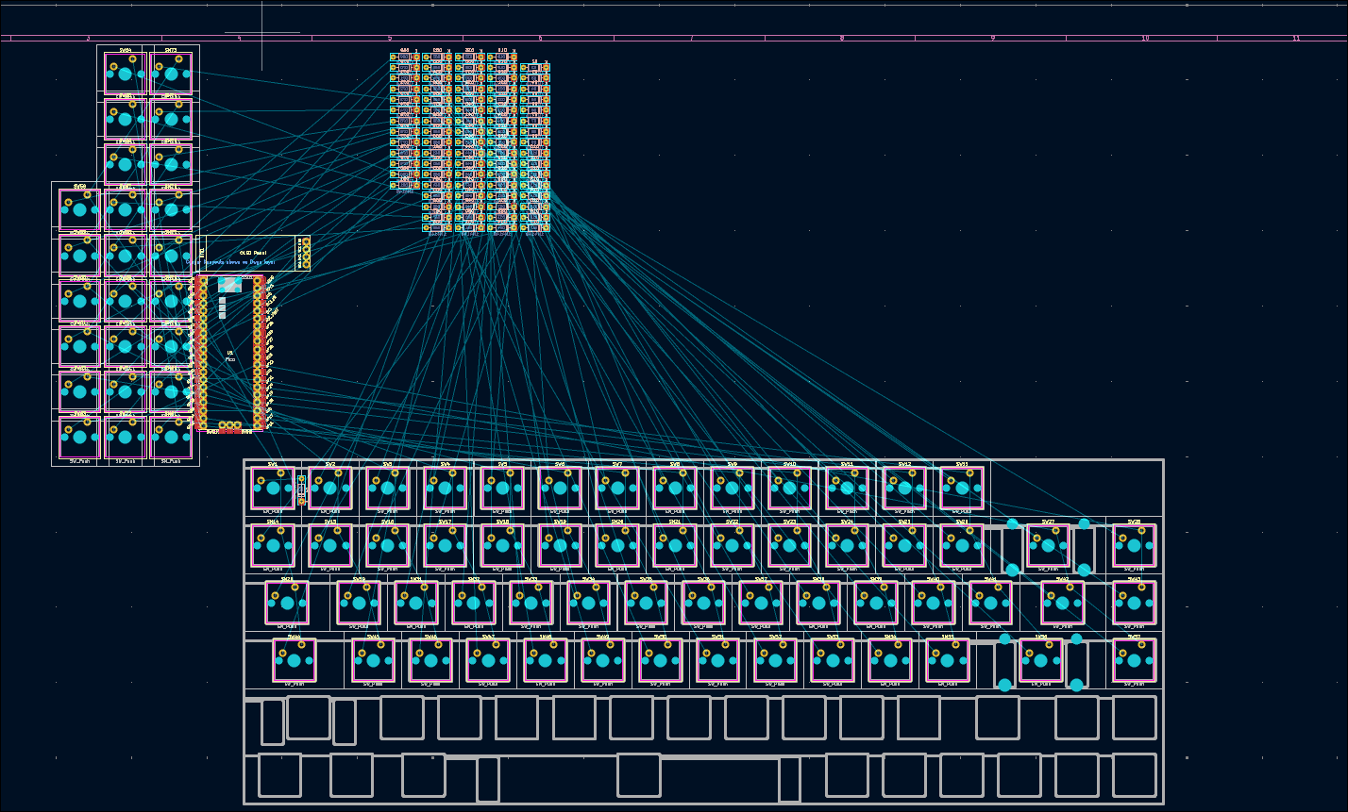This screenshot has width=1348, height=812.
Task: Click the SW42 switch footprint
Action: pyautogui.click(x=1062, y=603)
